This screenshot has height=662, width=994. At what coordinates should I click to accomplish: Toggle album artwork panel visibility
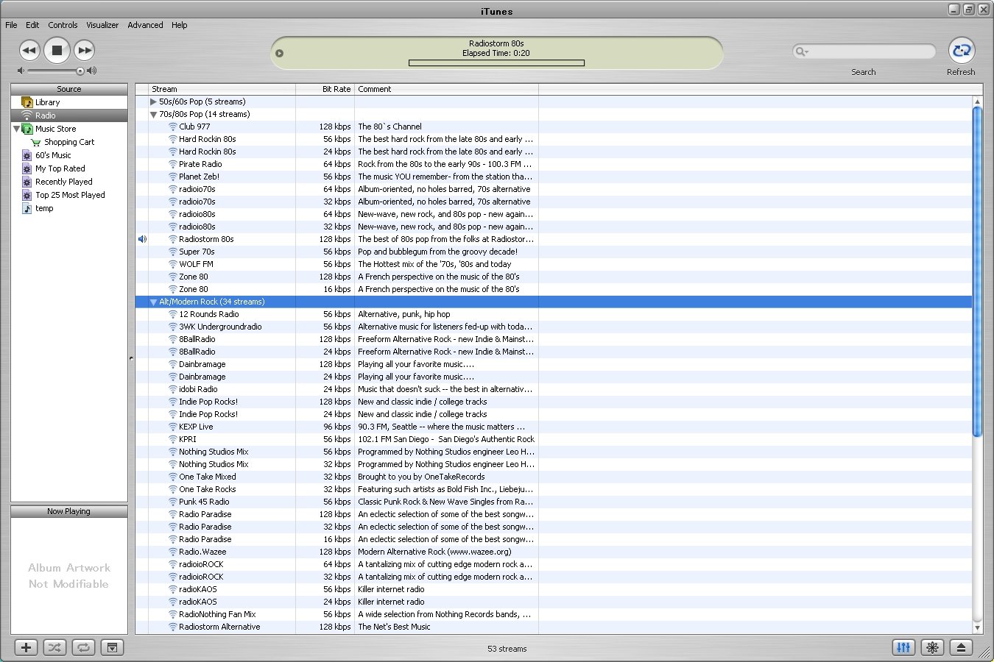coord(112,647)
